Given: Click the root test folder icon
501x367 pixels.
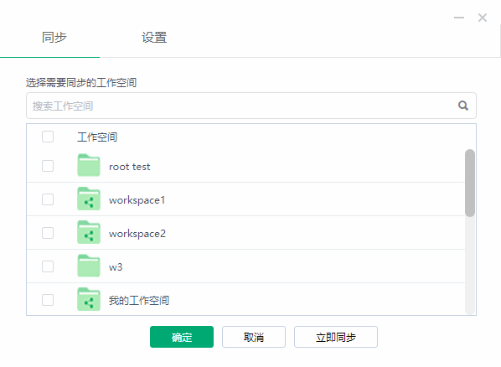Looking at the screenshot, I should click(89, 165).
